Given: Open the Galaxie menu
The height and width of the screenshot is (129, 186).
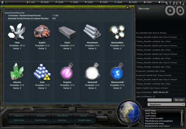Looking at the screenshot, I should pyautogui.click(x=83, y=116).
